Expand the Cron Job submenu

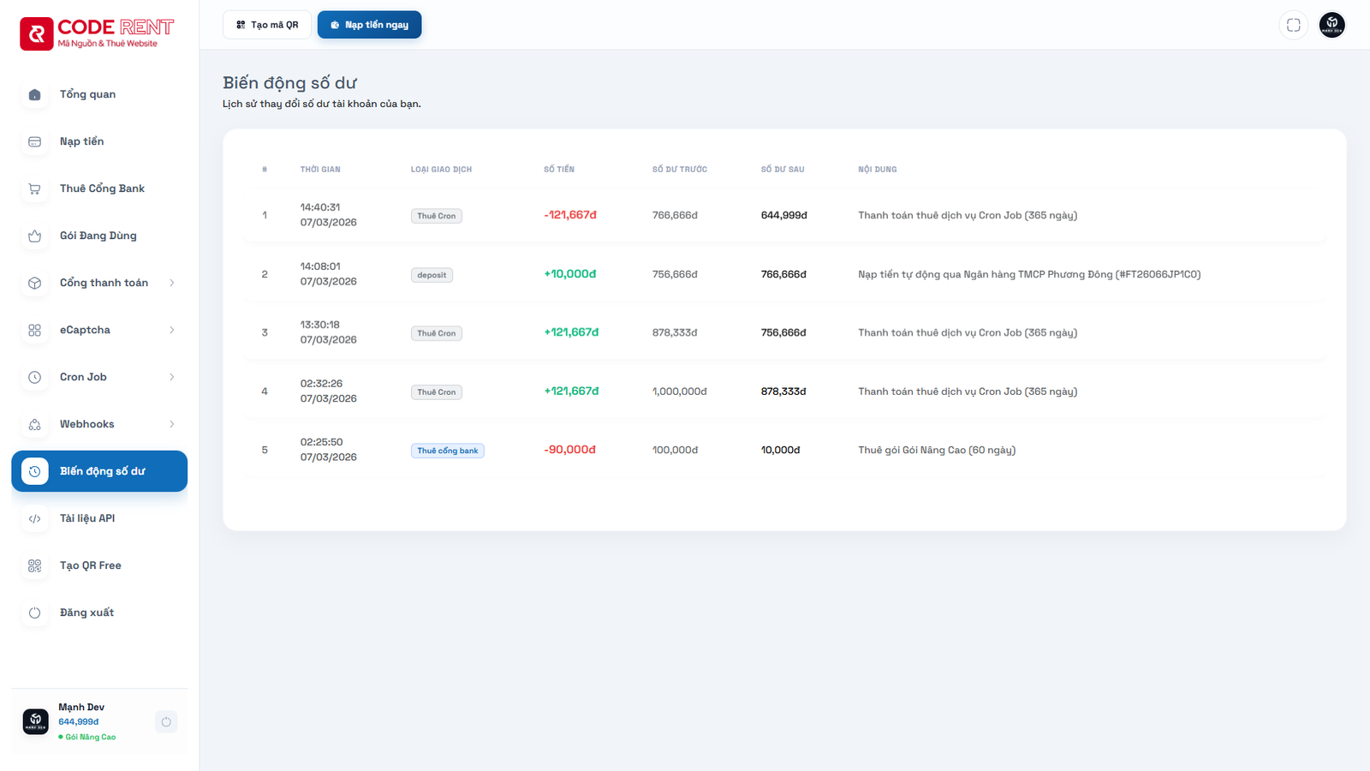[x=172, y=377]
